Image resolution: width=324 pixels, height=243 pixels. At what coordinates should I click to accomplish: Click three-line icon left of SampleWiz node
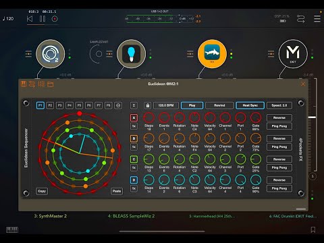tap(109, 54)
